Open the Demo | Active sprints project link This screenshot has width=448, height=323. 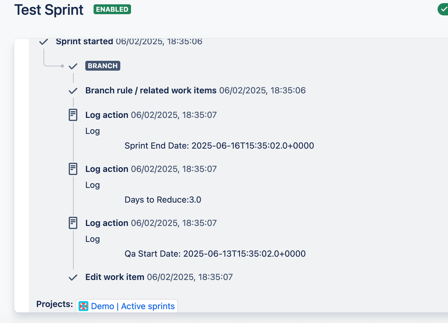(133, 306)
